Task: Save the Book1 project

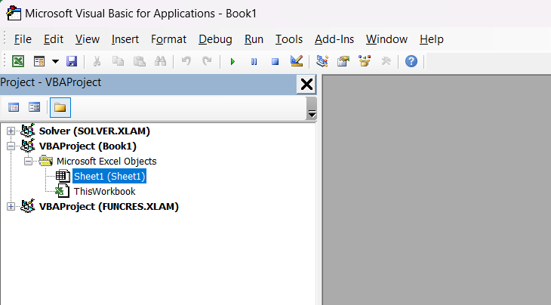Action: tap(72, 61)
